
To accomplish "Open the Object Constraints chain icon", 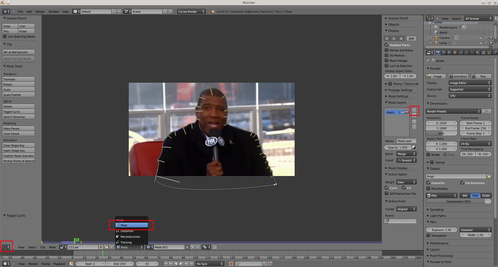I will (x=461, y=53).
